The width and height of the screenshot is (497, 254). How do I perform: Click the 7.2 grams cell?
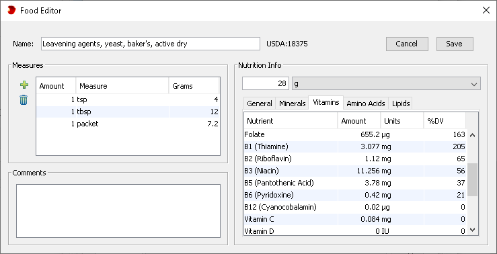[x=194, y=124]
